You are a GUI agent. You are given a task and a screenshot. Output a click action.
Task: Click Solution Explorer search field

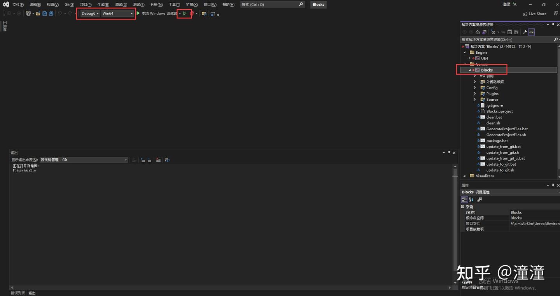pyautogui.click(x=506, y=40)
